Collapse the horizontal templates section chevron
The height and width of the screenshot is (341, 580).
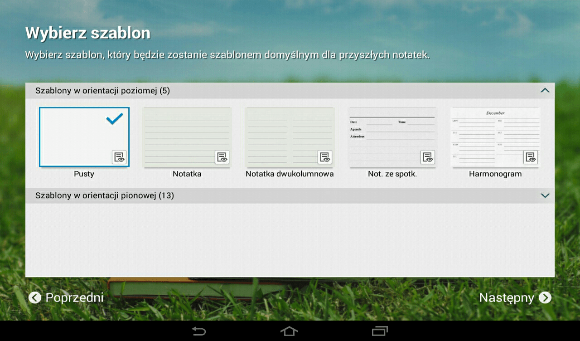click(x=545, y=91)
